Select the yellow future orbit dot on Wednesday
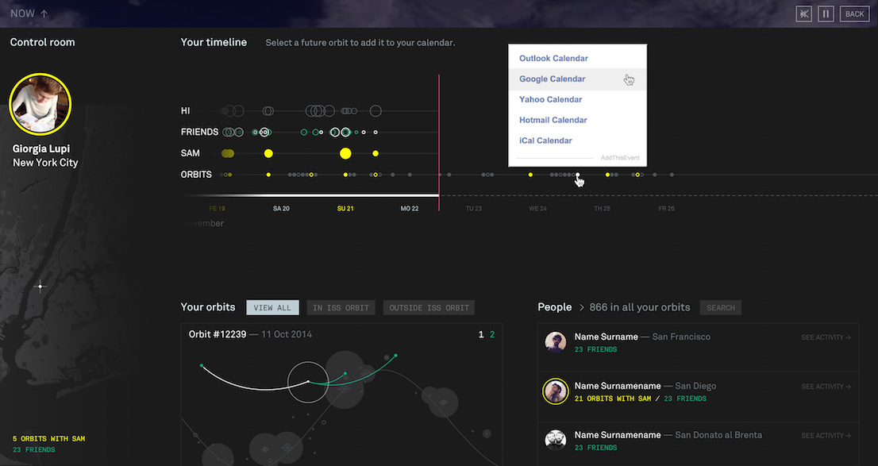878x466 pixels. pos(530,175)
